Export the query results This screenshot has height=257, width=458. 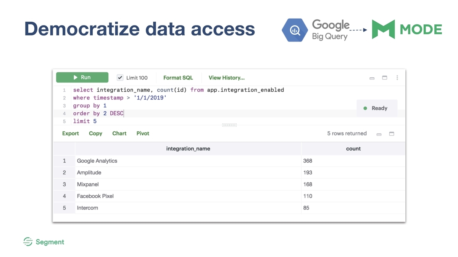pos(71,133)
